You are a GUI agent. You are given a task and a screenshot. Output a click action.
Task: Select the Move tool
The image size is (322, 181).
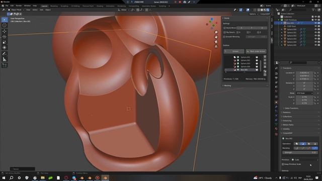[5, 31]
